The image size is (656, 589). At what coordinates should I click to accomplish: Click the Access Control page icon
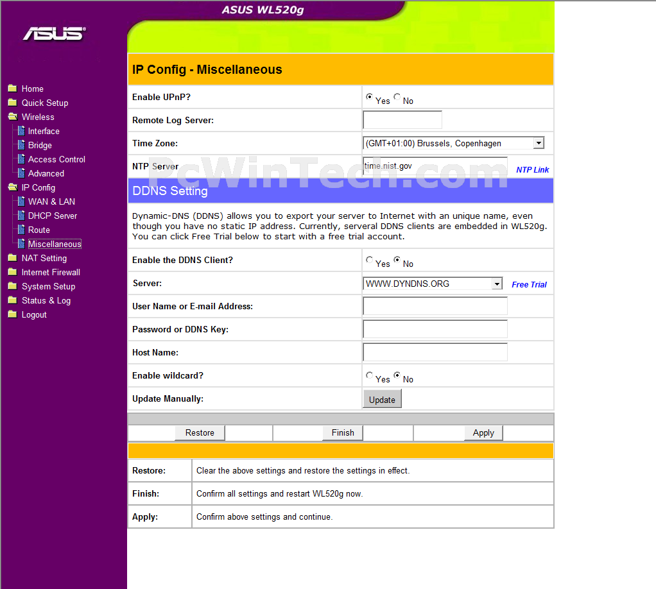point(21,159)
